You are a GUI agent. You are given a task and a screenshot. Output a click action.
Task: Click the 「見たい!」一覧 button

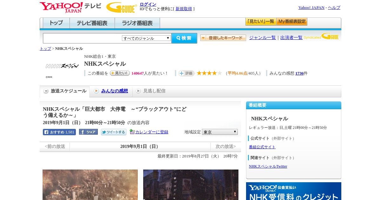click(x=261, y=22)
